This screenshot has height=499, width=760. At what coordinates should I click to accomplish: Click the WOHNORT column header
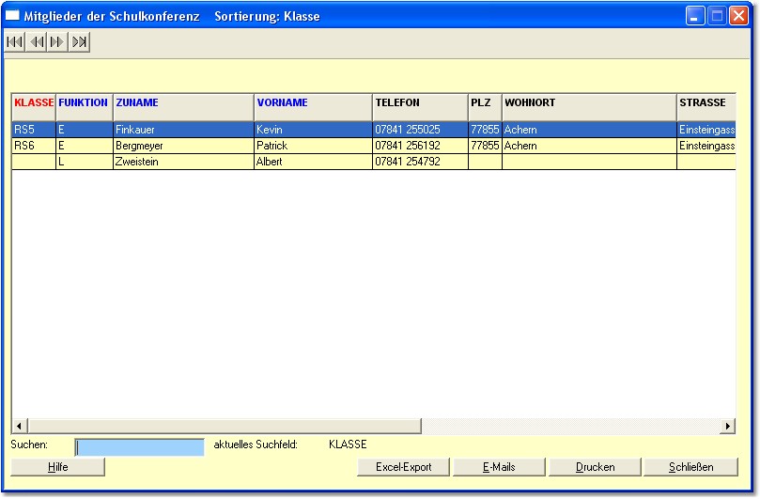[x=588, y=103]
